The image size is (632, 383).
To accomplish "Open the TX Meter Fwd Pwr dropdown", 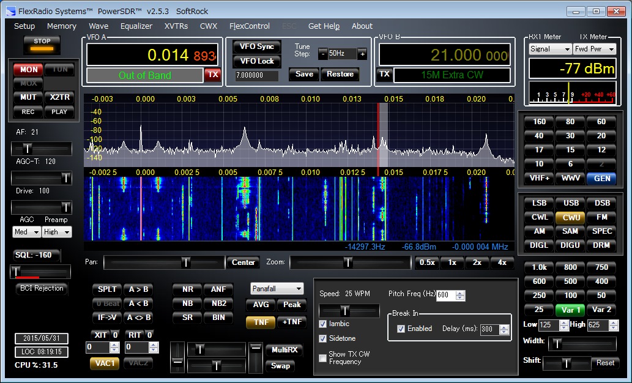I will [595, 49].
